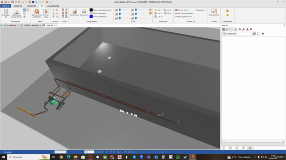Viewport: 286px width, 160px height.
Task: Expand the Ar condicionado symbol combo box
Action: pyautogui.click(x=251, y=34)
